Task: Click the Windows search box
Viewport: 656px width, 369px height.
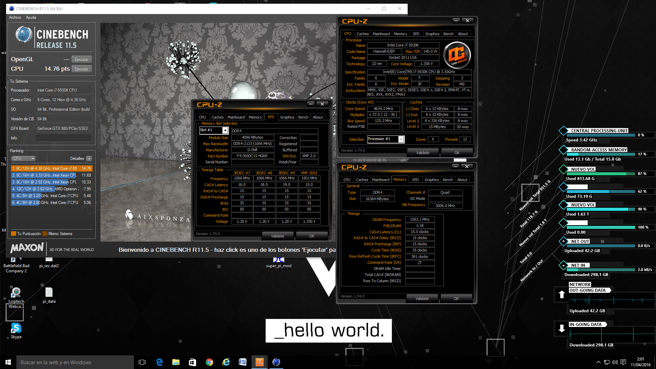Action: pos(75,362)
